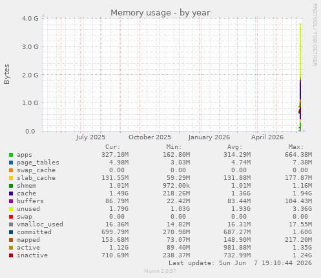Click the July 2025 axis label
This screenshot has height=278, width=321.
[90, 137]
